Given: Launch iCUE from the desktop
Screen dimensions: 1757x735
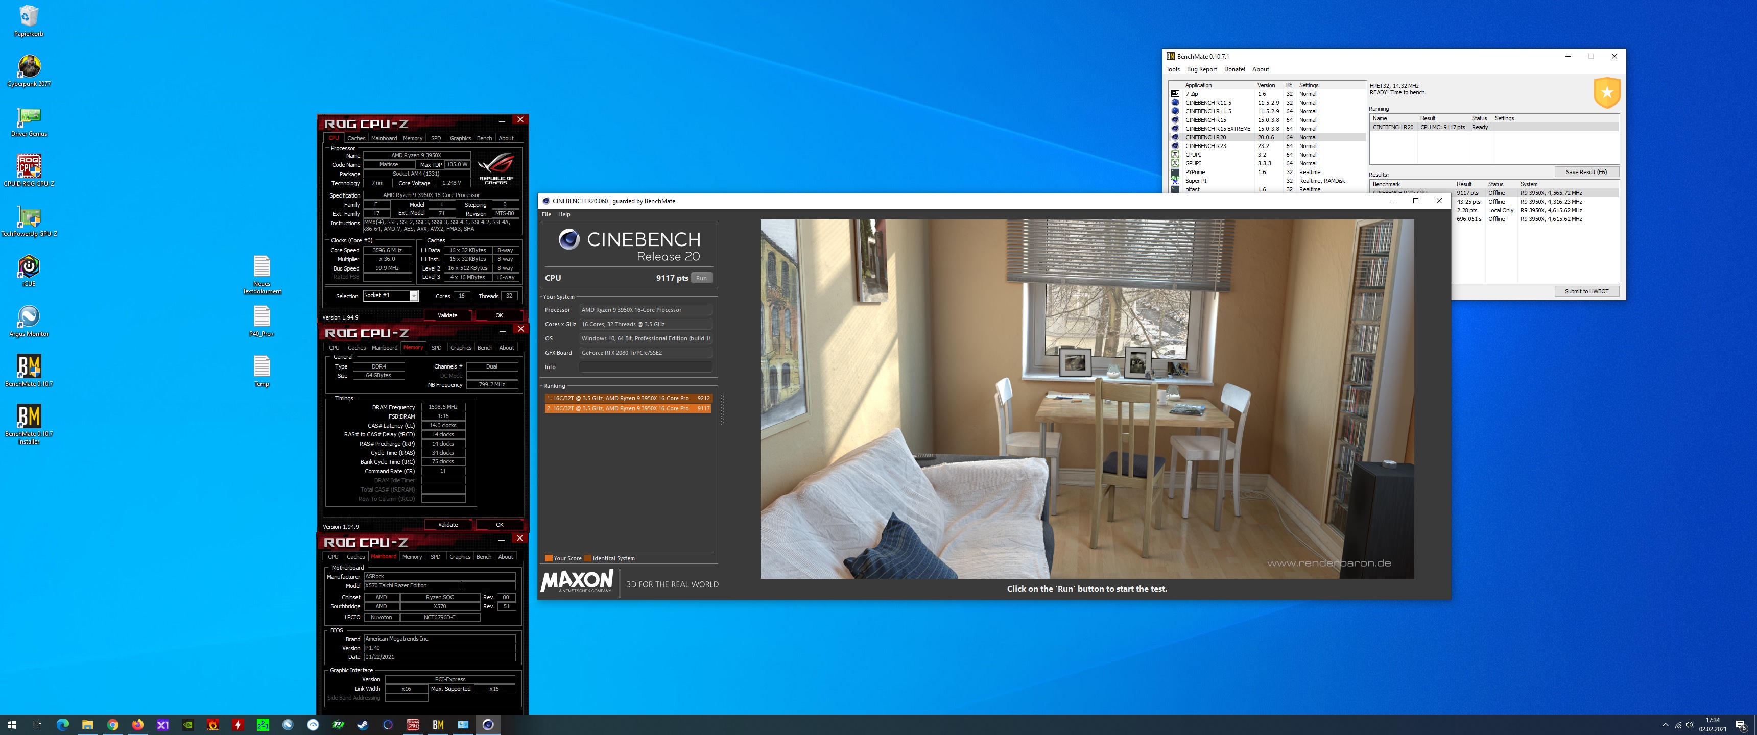Looking at the screenshot, I should point(29,270).
